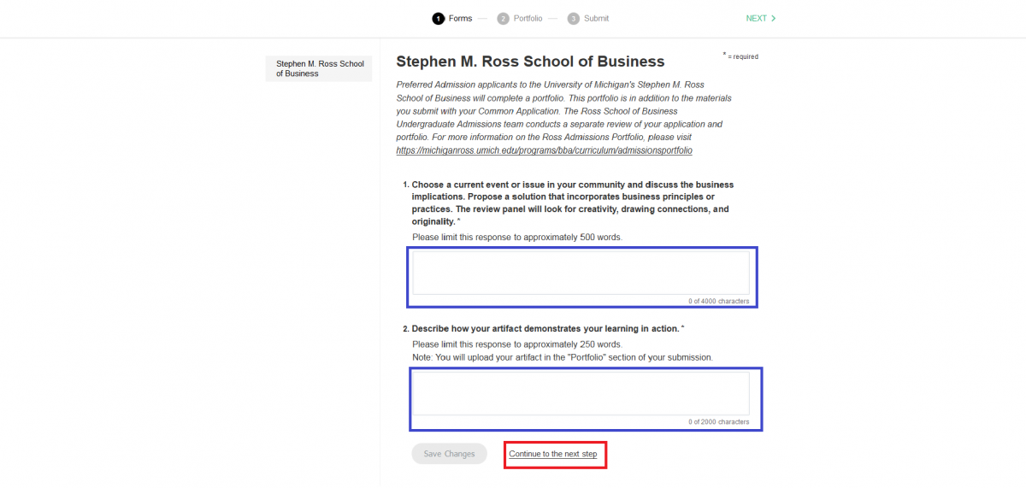
Task: Go to the Submit step label
Action: click(596, 18)
